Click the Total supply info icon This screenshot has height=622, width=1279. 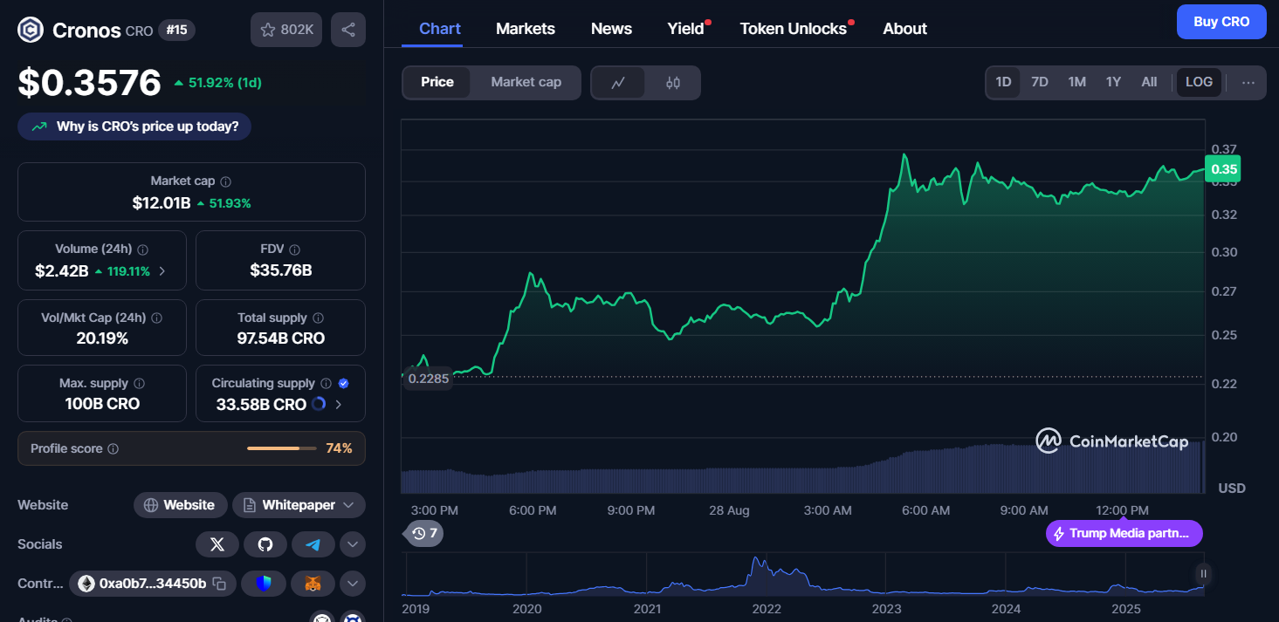(319, 318)
